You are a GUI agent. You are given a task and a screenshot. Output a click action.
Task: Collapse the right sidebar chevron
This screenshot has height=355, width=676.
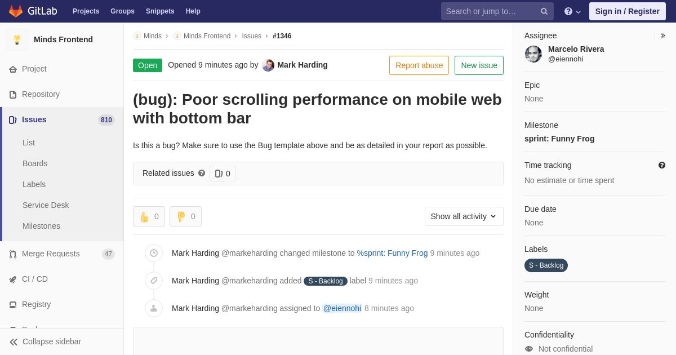click(662, 35)
